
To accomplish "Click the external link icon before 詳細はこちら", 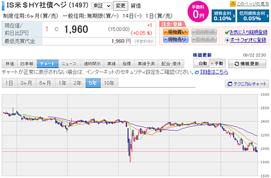I will click(x=197, y=73).
